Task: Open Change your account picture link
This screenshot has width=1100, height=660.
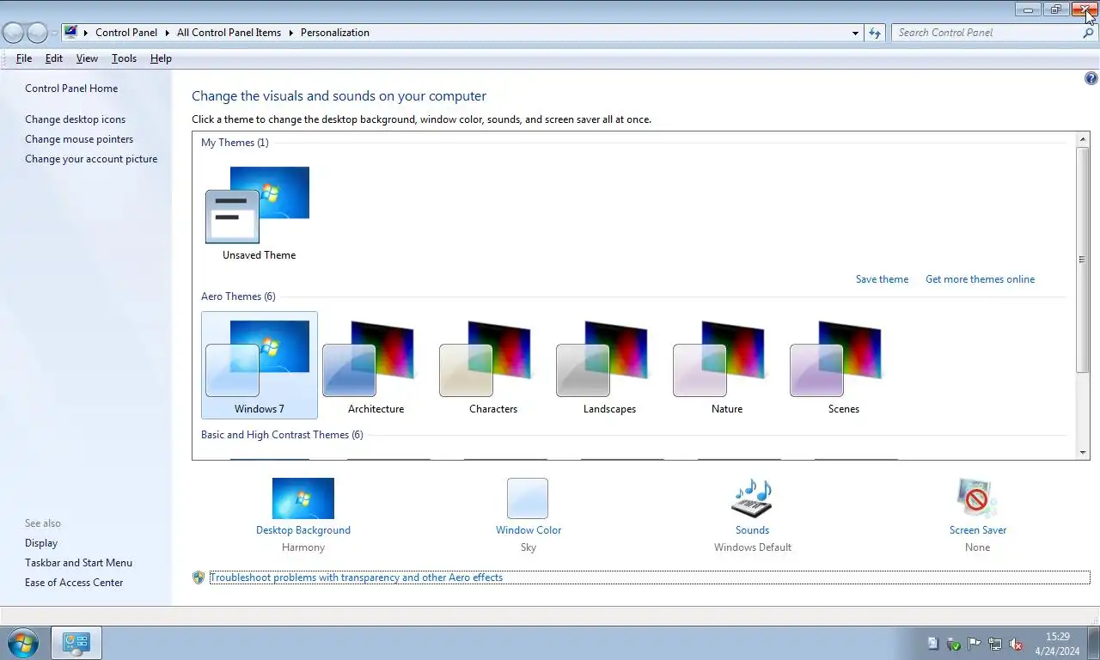Action: [x=91, y=159]
